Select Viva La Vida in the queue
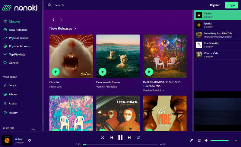Image resolution: width=241 pixels, height=147 pixels. click(217, 55)
